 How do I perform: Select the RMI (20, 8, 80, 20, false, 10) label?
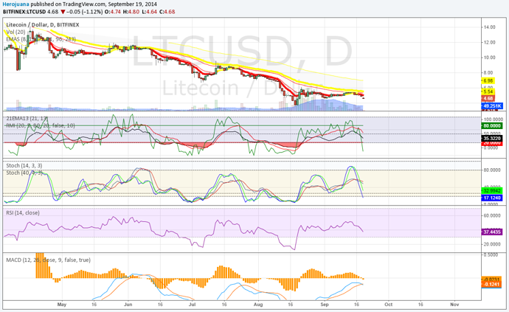click(x=41, y=125)
